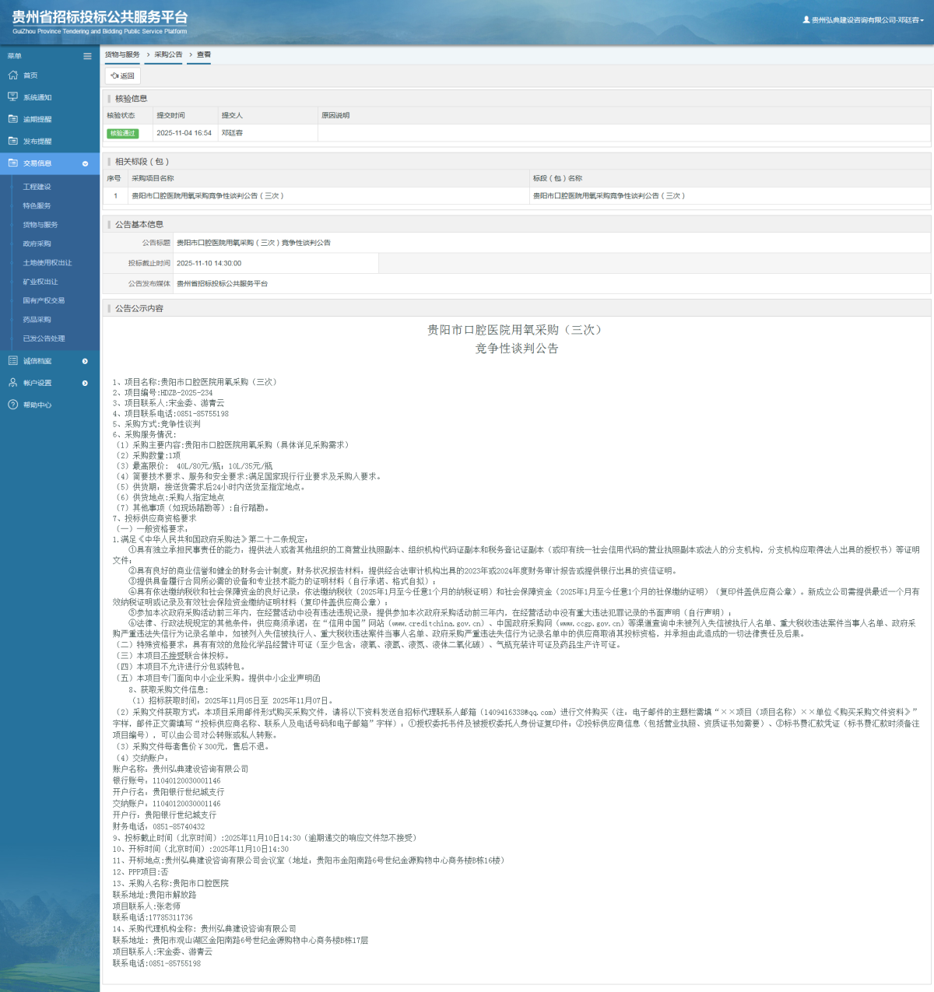
Task: Toggle the sidebar with the hamburger menu icon
Action: [87, 56]
